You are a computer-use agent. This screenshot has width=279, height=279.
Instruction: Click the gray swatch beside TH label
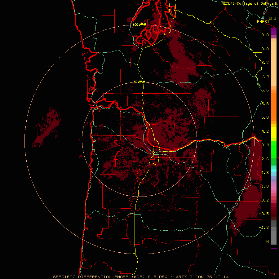[274, 238]
